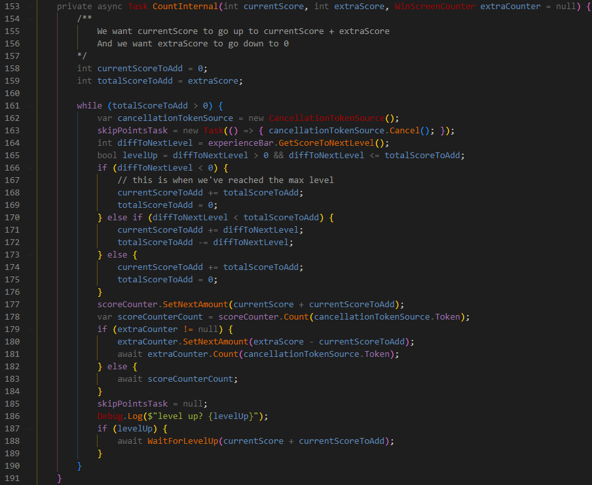Image resolution: width=592 pixels, height=485 pixels.
Task: Click the 'while' keyword of the loop
Action: [x=90, y=106]
